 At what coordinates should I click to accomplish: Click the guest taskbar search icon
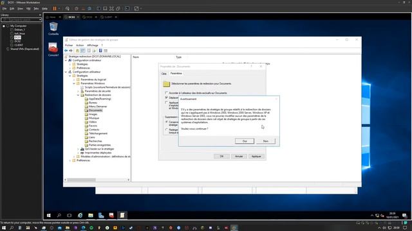pos(59,216)
